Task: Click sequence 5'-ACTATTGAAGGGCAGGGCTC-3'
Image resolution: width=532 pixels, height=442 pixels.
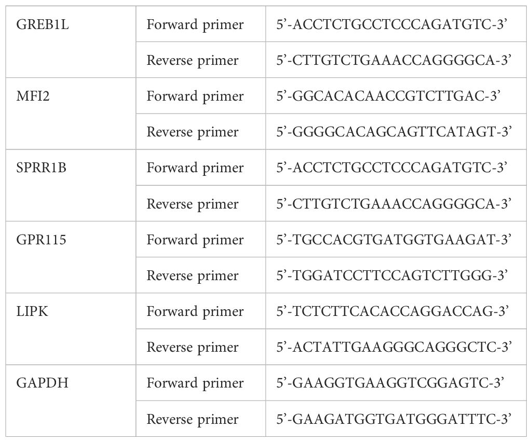Action: coord(394,347)
